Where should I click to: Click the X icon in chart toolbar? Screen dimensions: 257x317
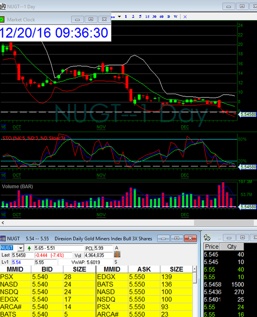point(185,17)
